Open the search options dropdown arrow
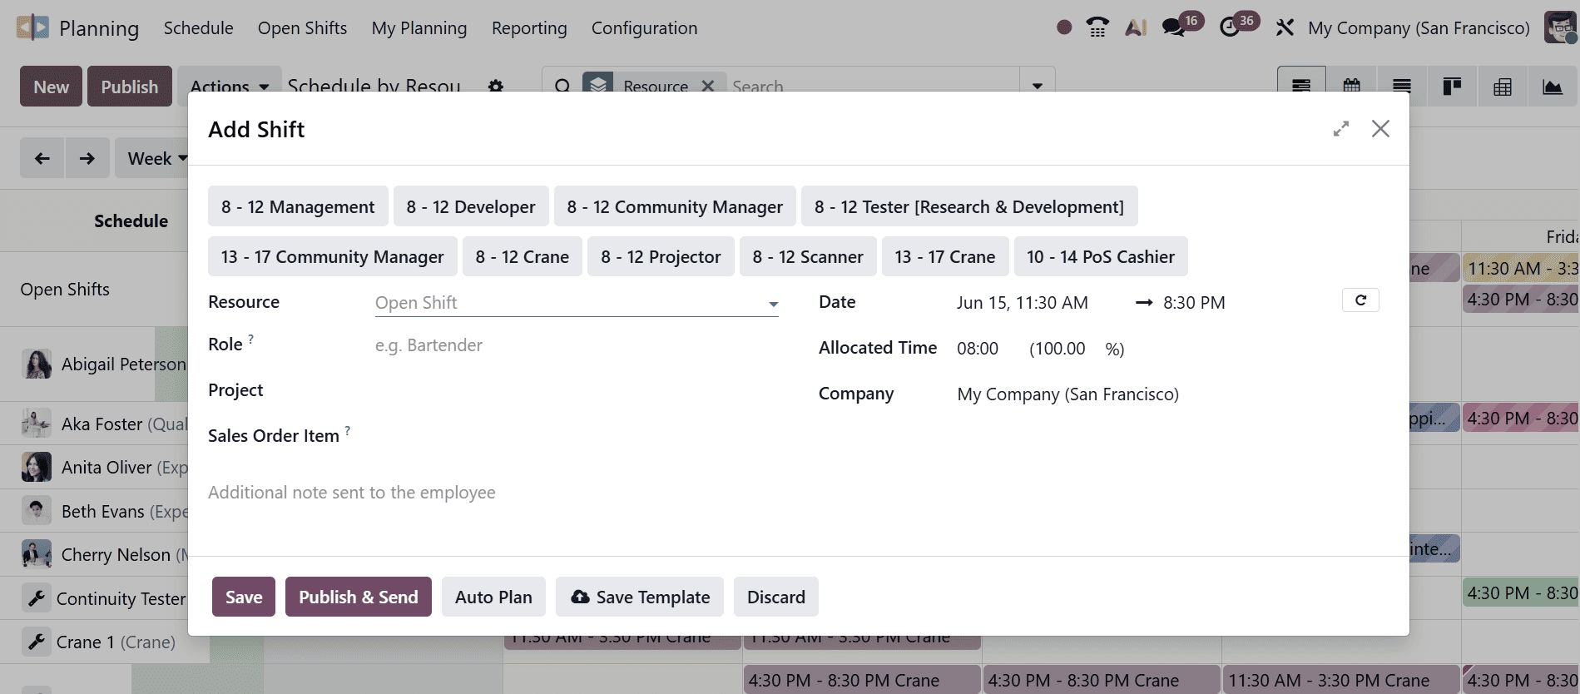 pyautogui.click(x=1038, y=87)
